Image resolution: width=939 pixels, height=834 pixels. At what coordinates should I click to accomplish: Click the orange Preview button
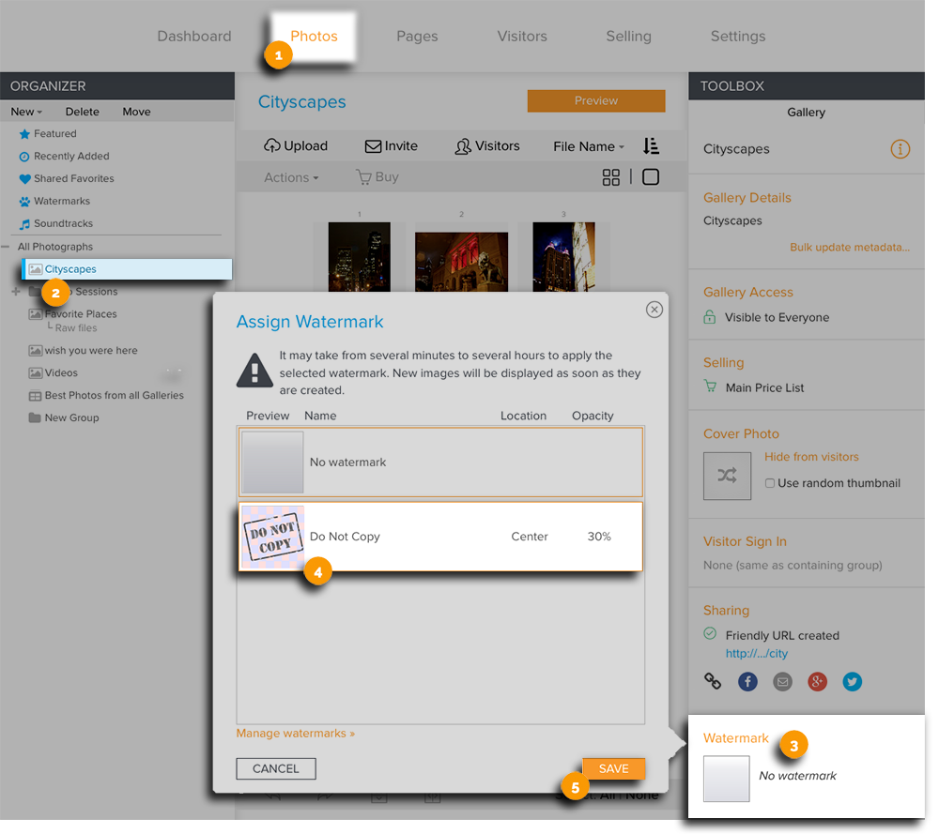tap(596, 100)
